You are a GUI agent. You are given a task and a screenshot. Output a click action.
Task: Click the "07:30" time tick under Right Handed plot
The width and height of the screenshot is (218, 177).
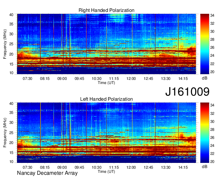click(28, 79)
